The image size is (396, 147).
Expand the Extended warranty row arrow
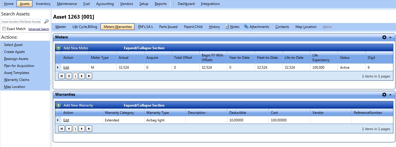(58, 120)
